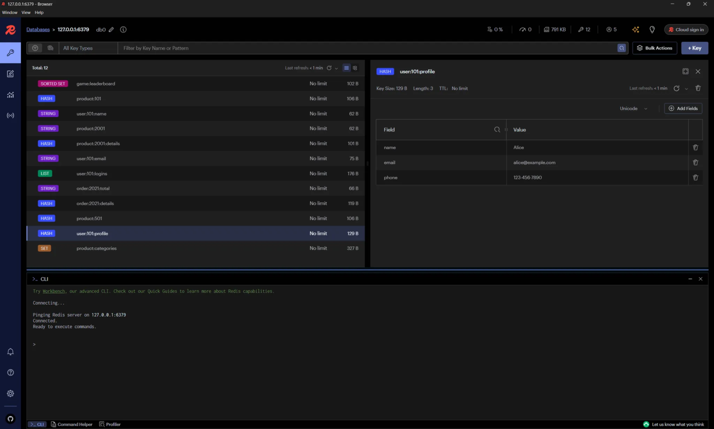Open the Settings gear in the sidebar
Viewport: 714px width, 429px height.
point(10,393)
